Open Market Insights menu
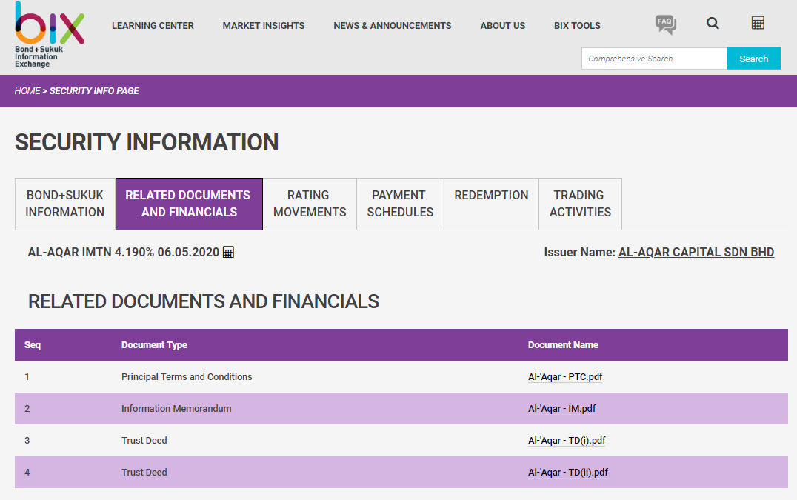The height and width of the screenshot is (500, 797). point(263,25)
